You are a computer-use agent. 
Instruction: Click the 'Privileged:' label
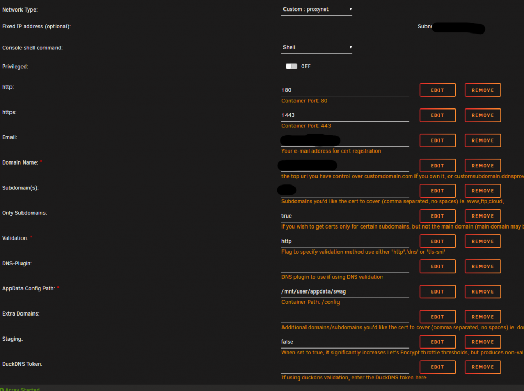[x=15, y=67]
